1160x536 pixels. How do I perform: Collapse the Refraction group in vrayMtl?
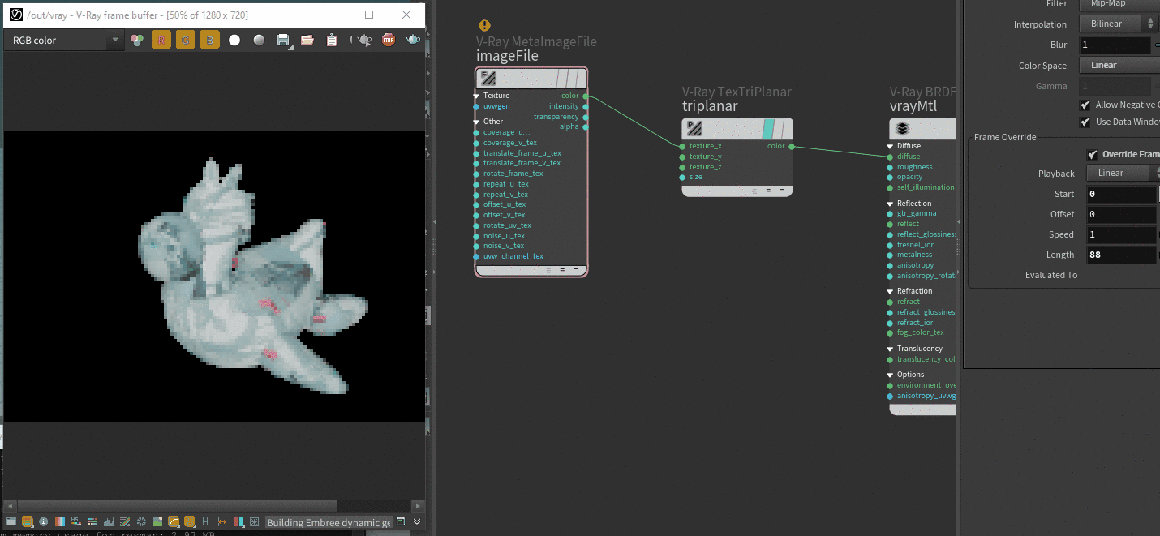(891, 291)
